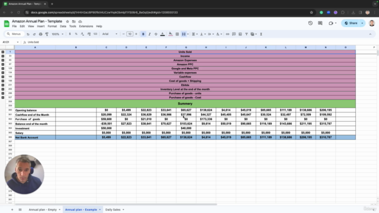Open the Edit menu
The height and width of the screenshot is (213, 379).
[23, 26]
